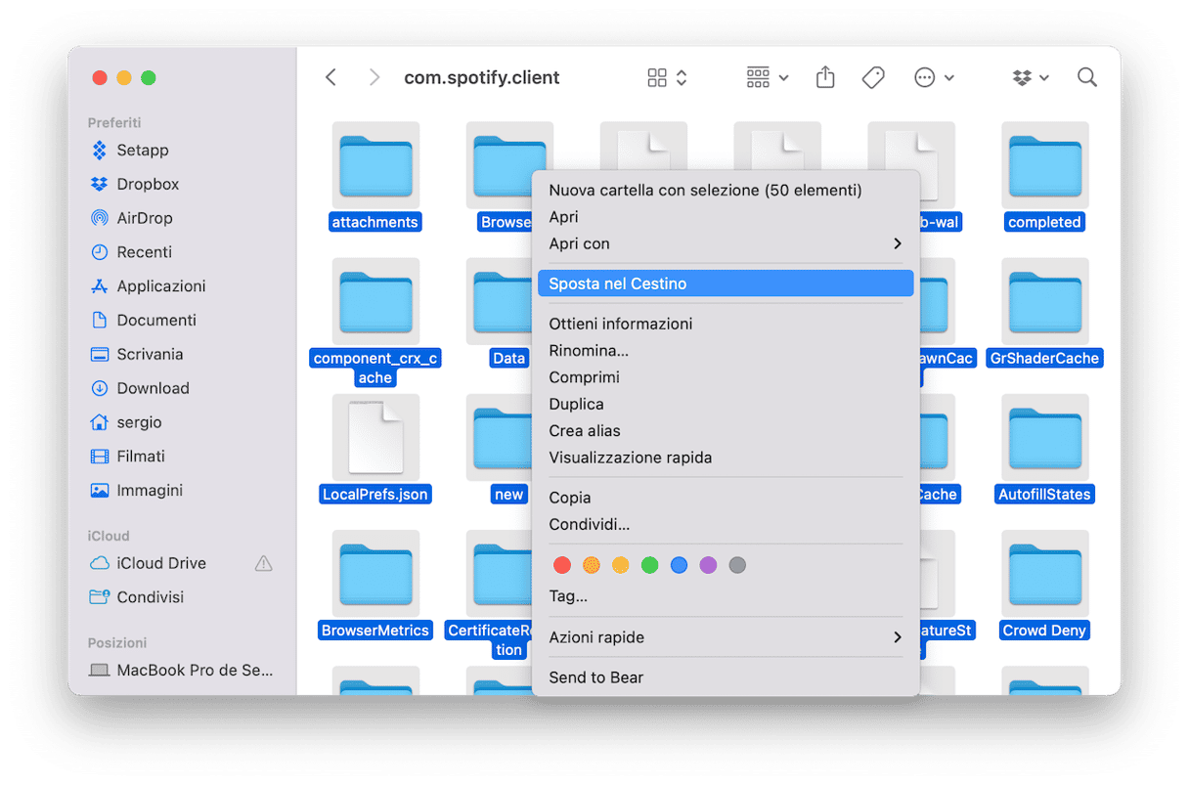
Task: Apply the purple tag color
Action: [x=709, y=565]
